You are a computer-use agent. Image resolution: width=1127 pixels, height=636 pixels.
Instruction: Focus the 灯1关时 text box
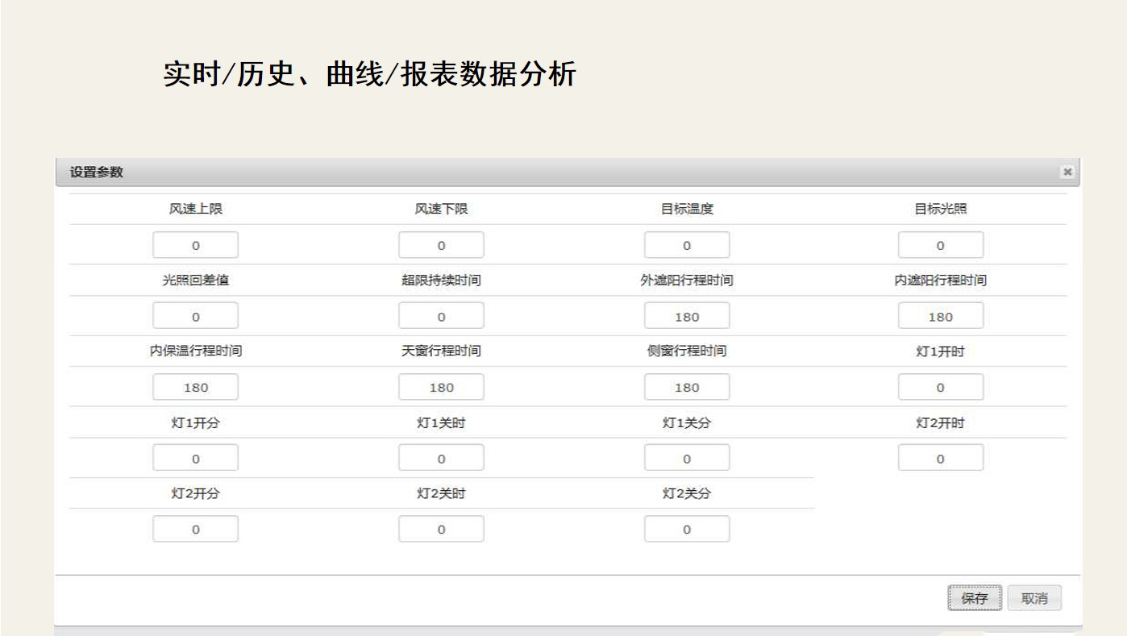441,458
